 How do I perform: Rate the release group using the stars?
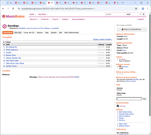pos(120,74)
